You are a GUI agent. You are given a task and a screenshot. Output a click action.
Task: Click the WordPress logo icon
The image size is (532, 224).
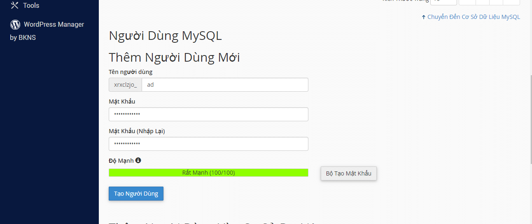tap(15, 25)
